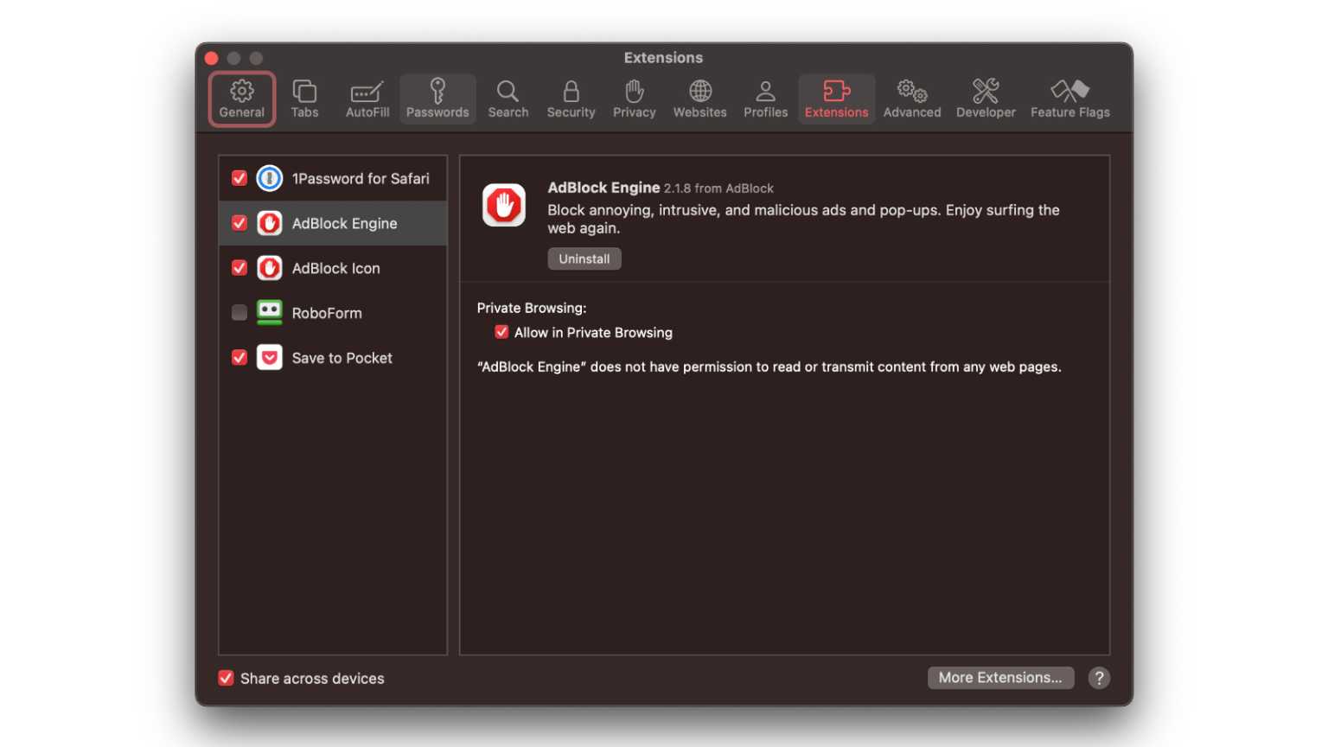Click the Uninstall button for AdBlock Engine

(x=584, y=258)
